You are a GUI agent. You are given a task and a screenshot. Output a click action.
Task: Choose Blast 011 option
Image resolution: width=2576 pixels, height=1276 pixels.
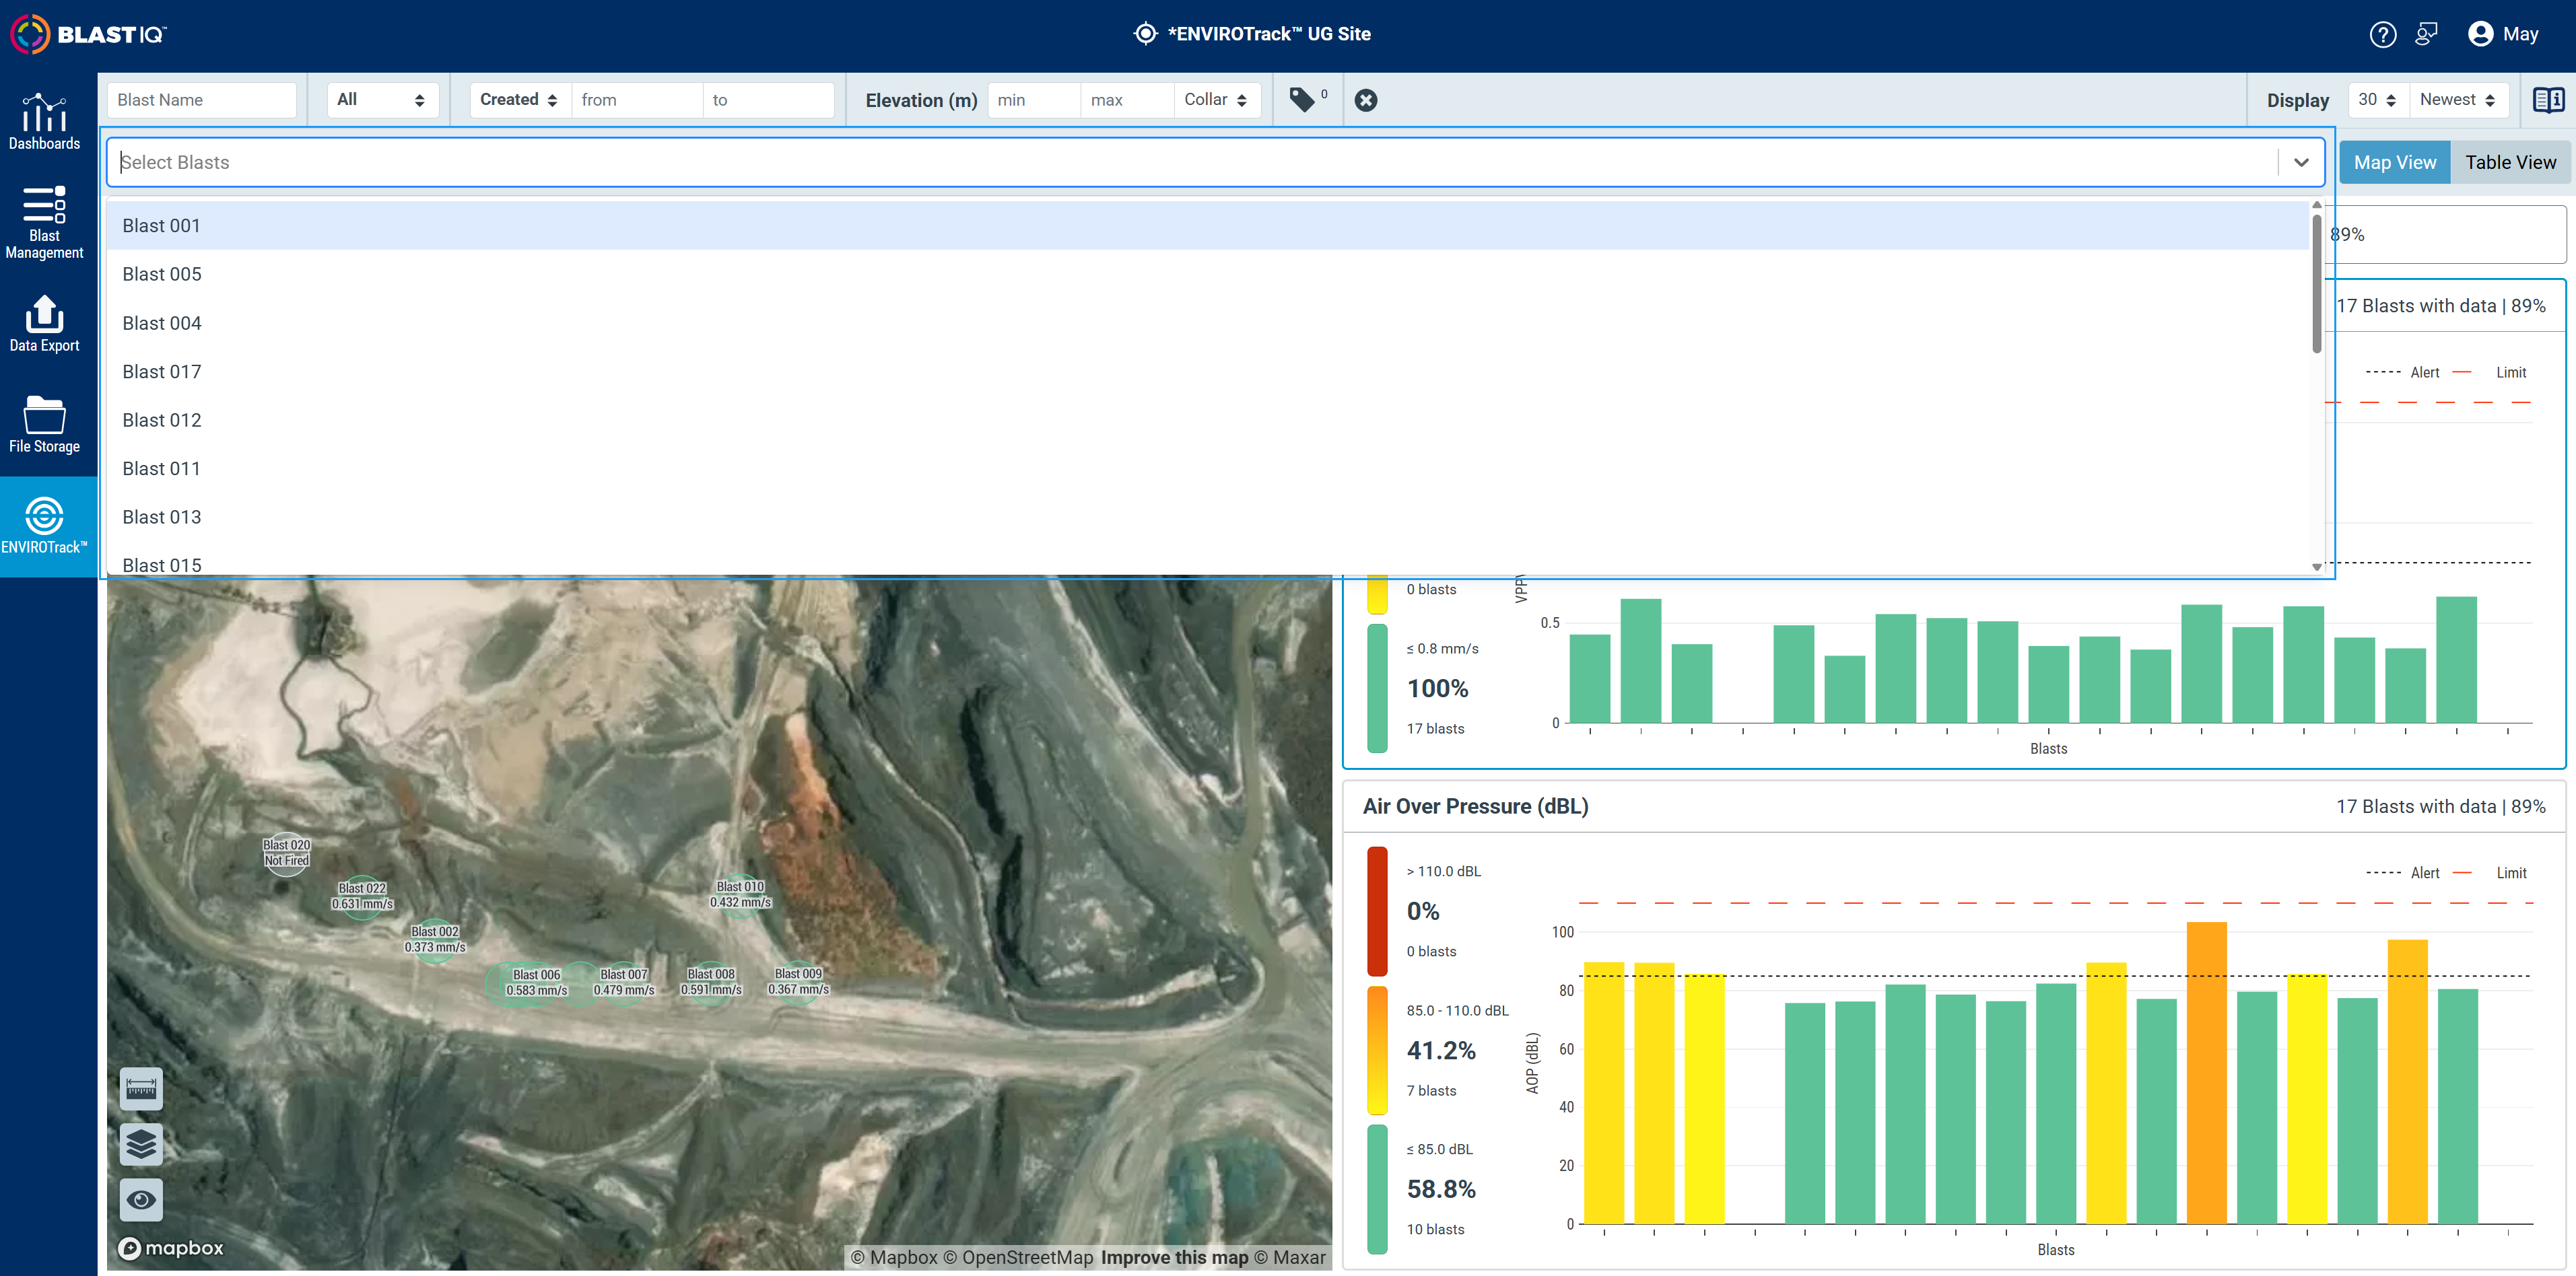1208,468
